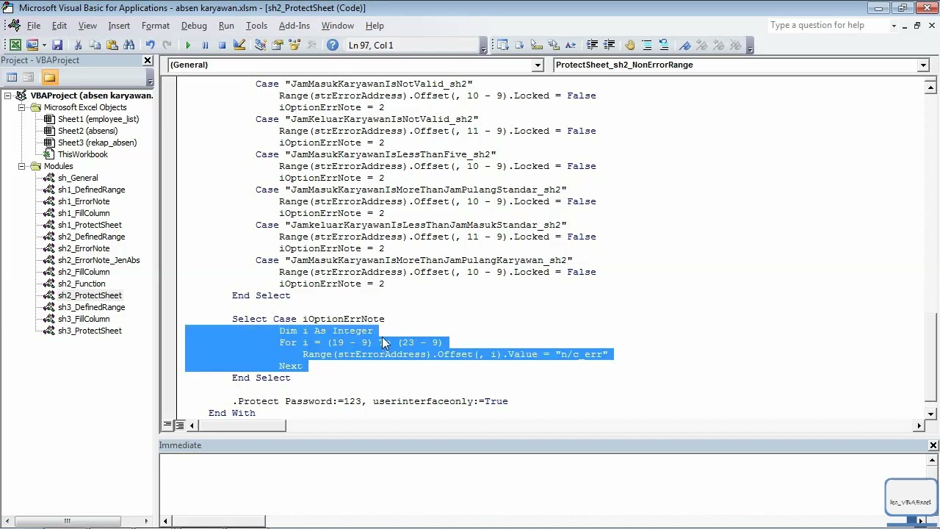Click the code window vertical scrollbar thumb
This screenshot has width=940, height=529.
(x=931, y=358)
